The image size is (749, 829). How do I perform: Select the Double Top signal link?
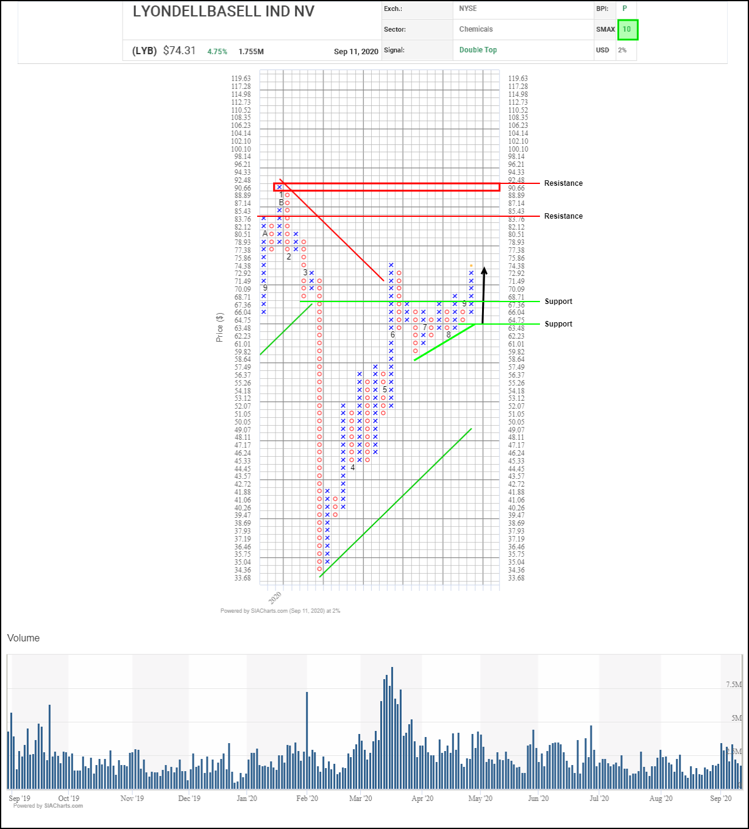click(478, 50)
